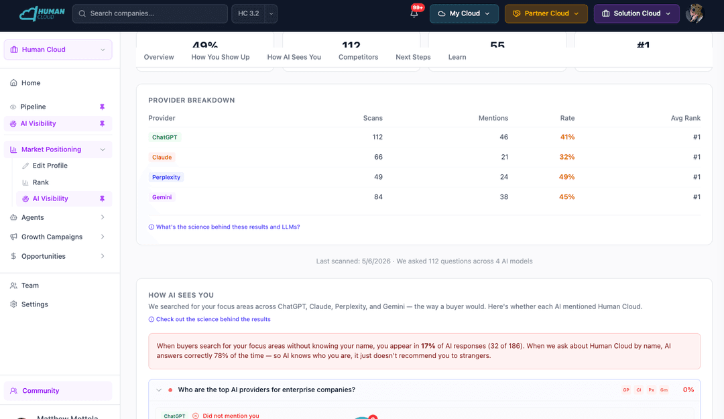Open the Solution Cloud dropdown
This screenshot has width=724, height=419.
coord(637,13)
